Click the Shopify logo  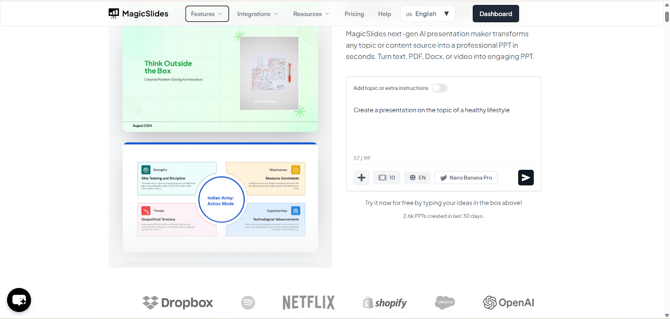(x=384, y=302)
